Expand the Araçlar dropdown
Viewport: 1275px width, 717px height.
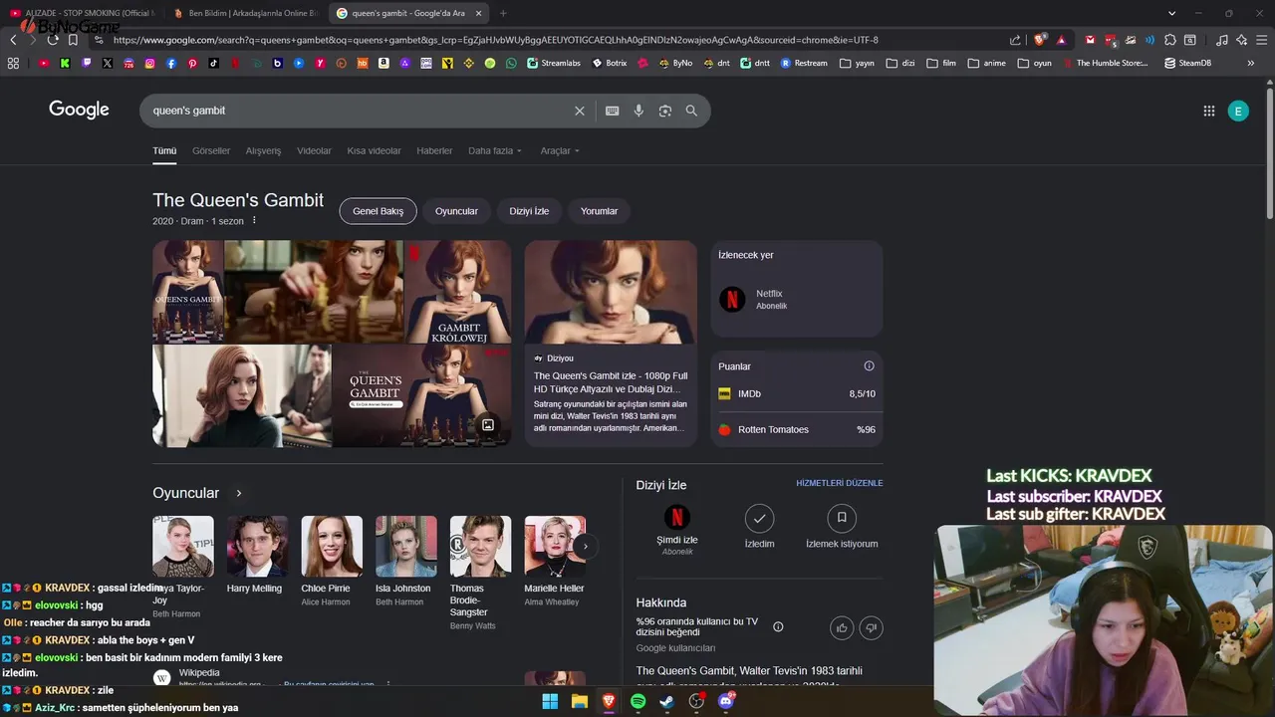pyautogui.click(x=560, y=150)
